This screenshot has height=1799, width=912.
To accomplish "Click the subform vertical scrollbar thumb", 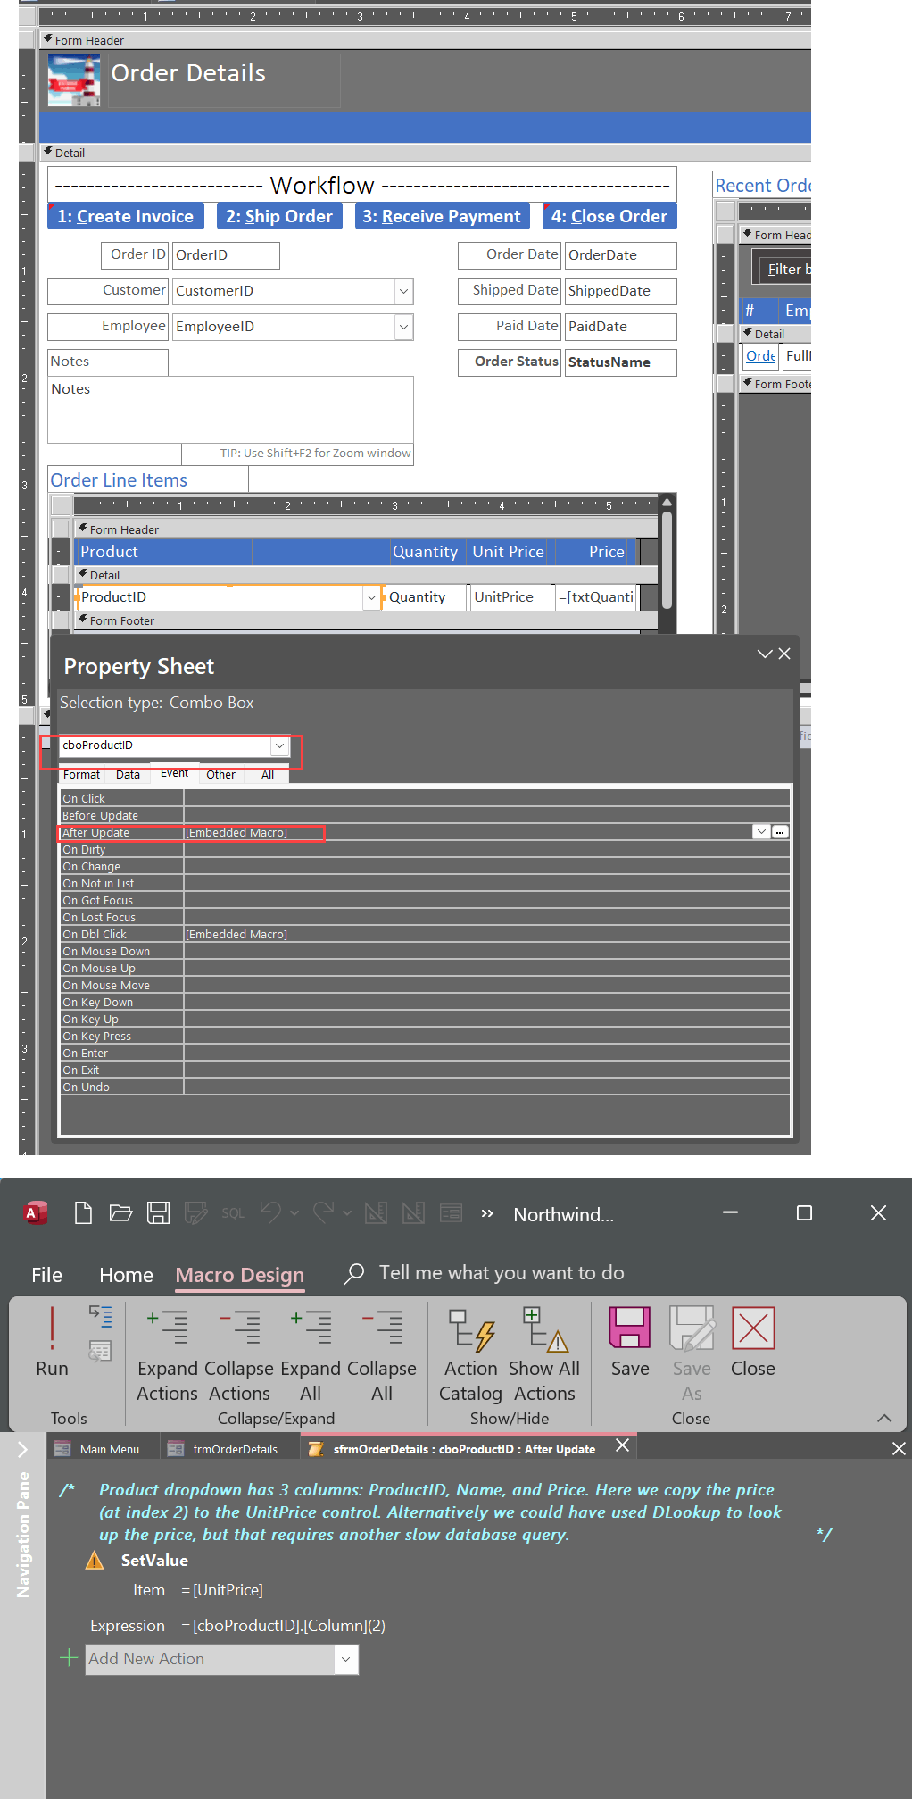I will [x=667, y=561].
